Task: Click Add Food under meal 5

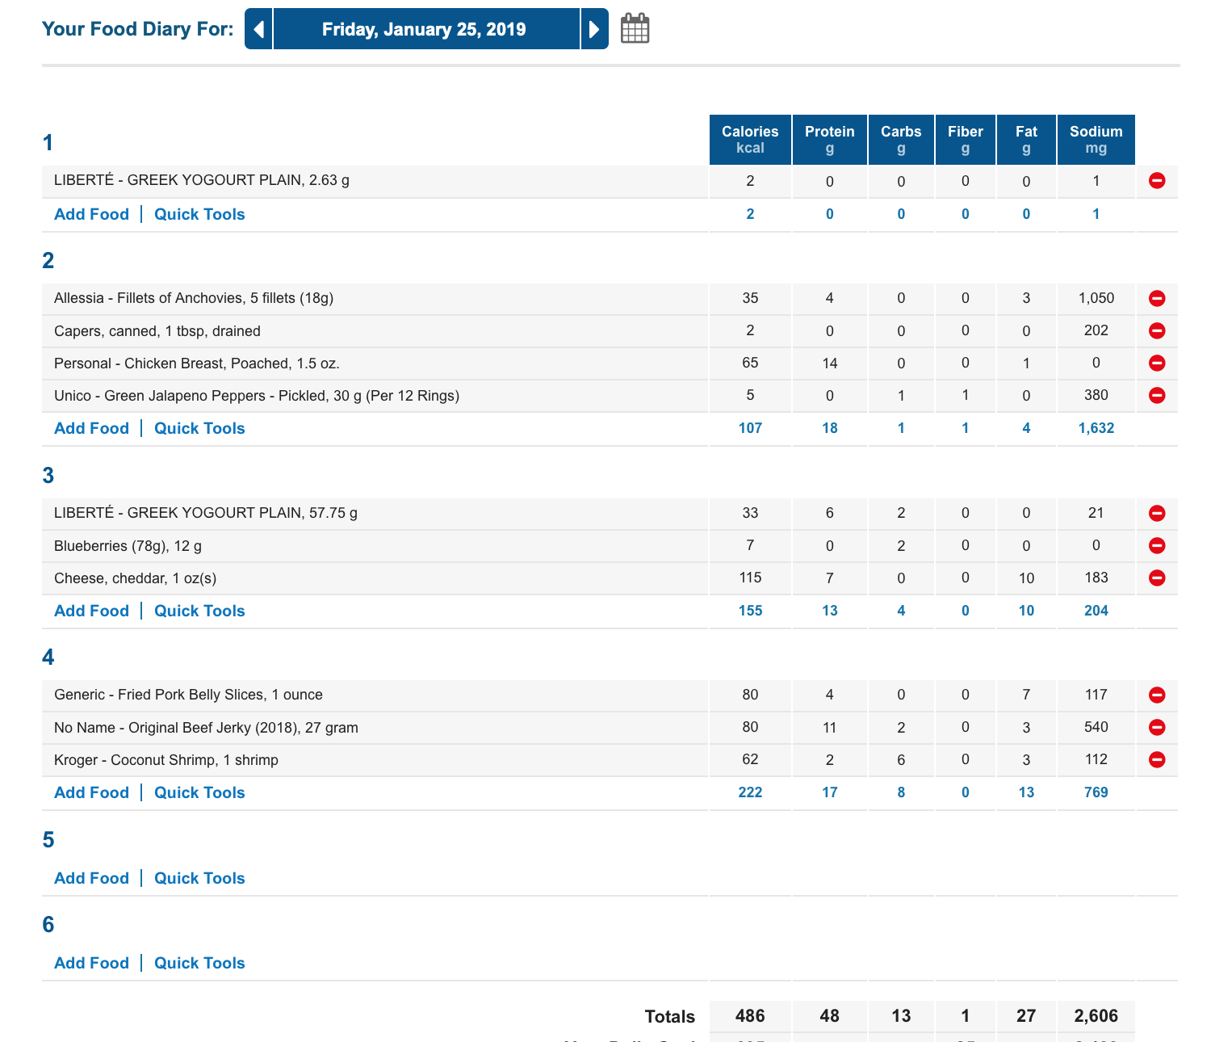Action: point(91,878)
